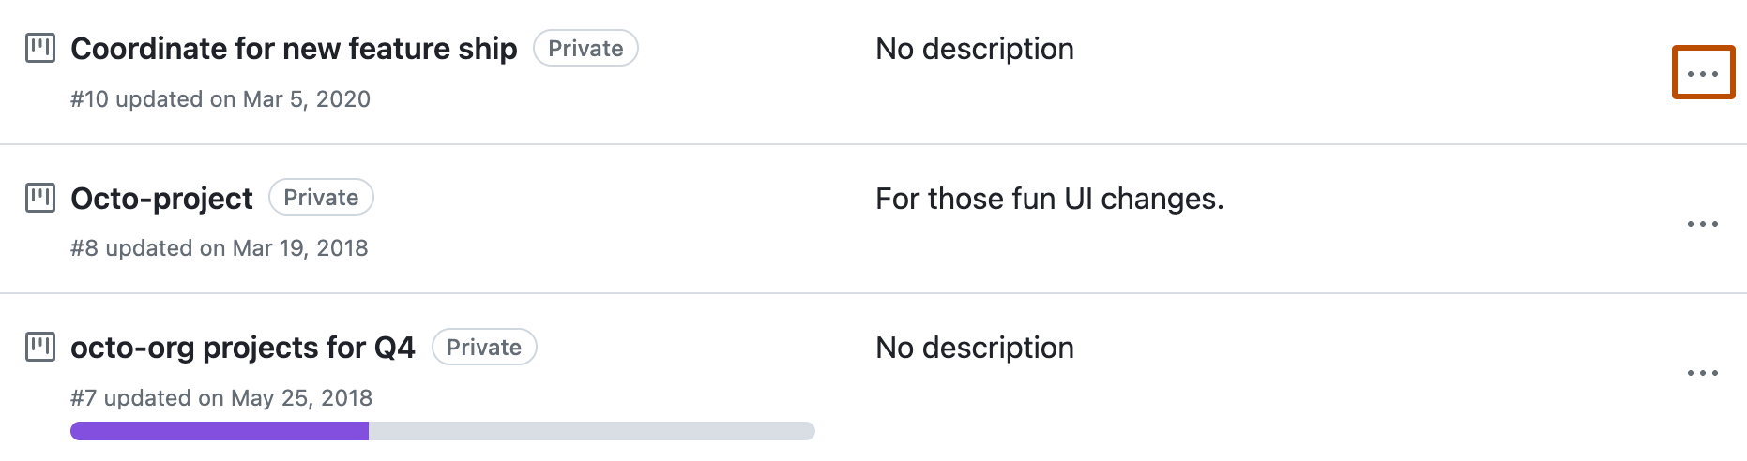Click the description 'For those fun UI changes.'
The height and width of the screenshot is (461, 1747).
click(1049, 199)
